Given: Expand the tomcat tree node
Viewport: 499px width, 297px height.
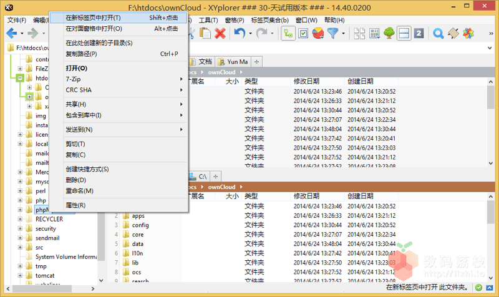Looking at the screenshot, I should [20, 275].
